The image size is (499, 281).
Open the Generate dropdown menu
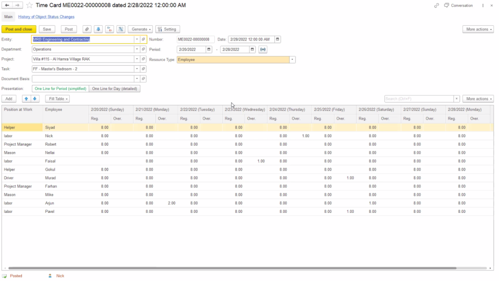[x=141, y=29]
